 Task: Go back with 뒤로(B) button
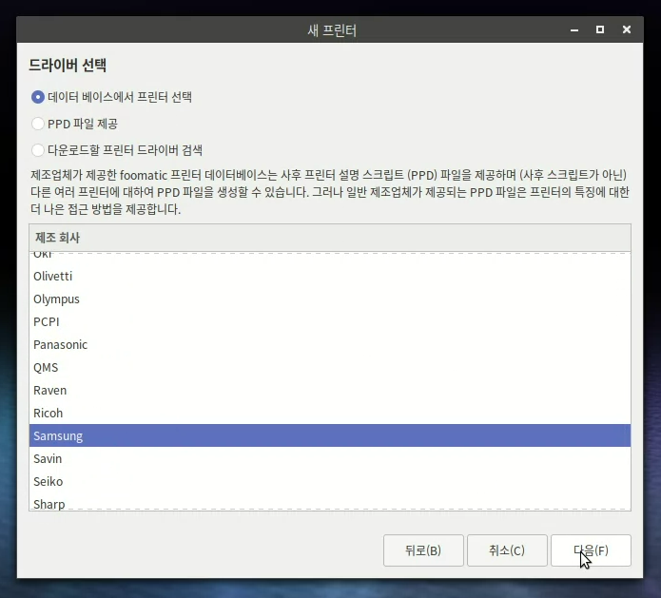(x=423, y=550)
